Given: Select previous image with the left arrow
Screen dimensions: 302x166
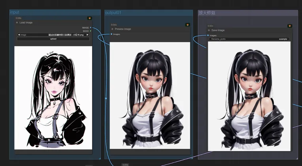Looking at the screenshot, I should coord(19,35).
